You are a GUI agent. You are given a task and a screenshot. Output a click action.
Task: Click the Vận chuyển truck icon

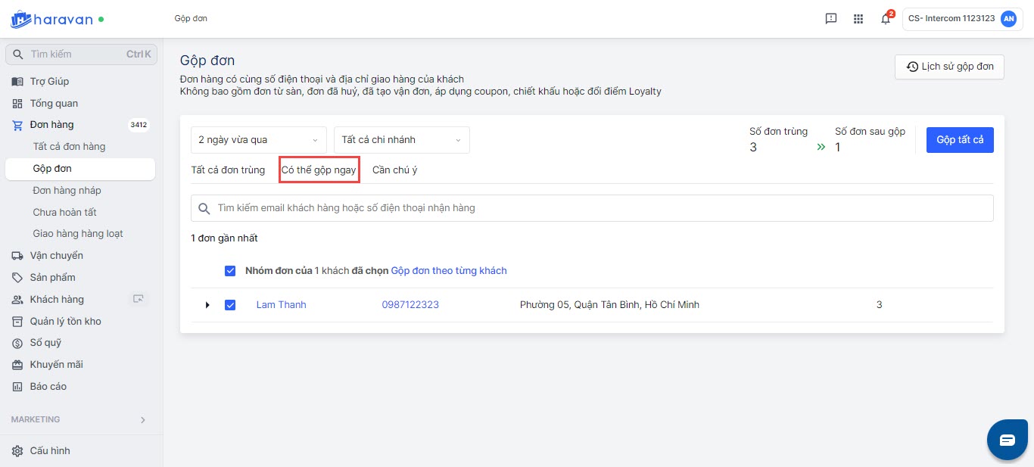pyautogui.click(x=17, y=256)
